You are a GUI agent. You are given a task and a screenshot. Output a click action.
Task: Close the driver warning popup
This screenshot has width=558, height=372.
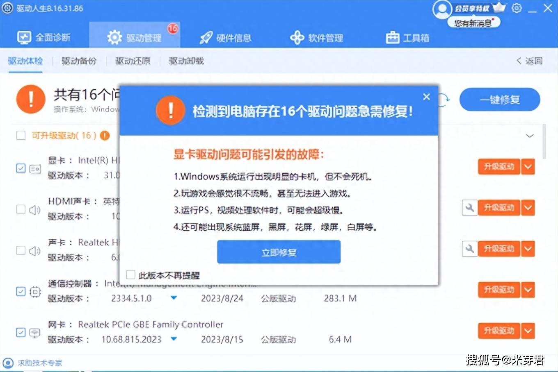tap(426, 97)
